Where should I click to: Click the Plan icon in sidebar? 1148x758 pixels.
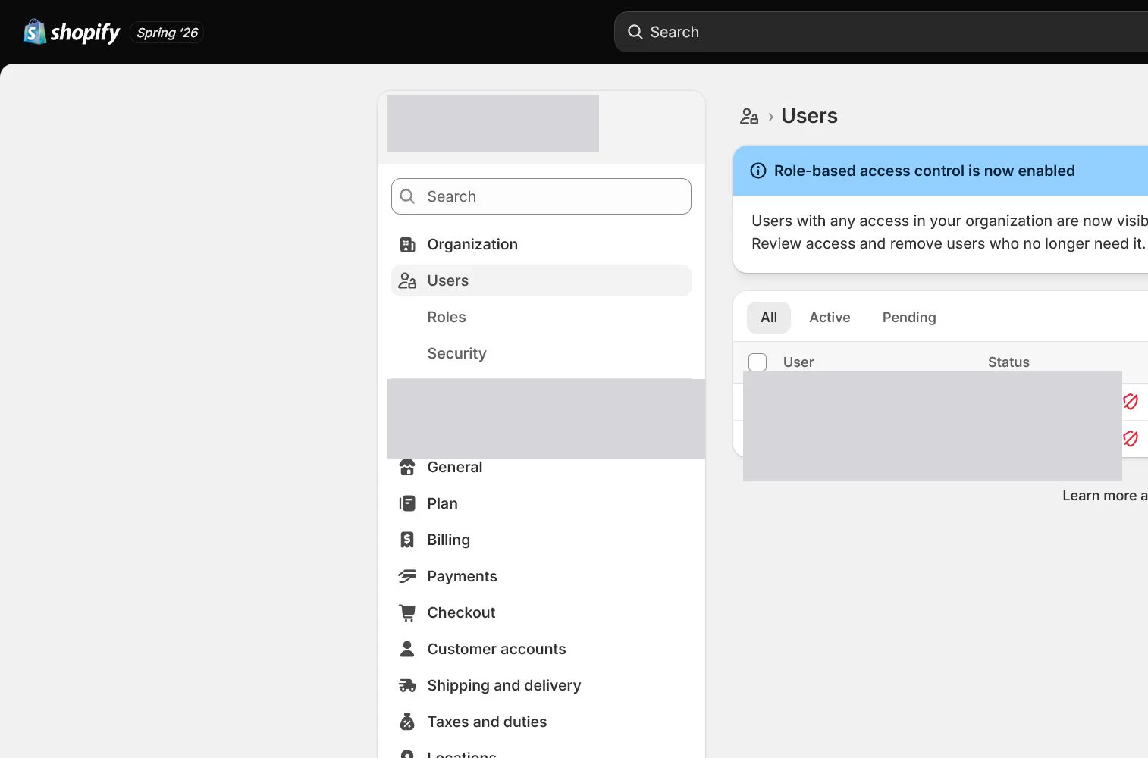point(407,503)
